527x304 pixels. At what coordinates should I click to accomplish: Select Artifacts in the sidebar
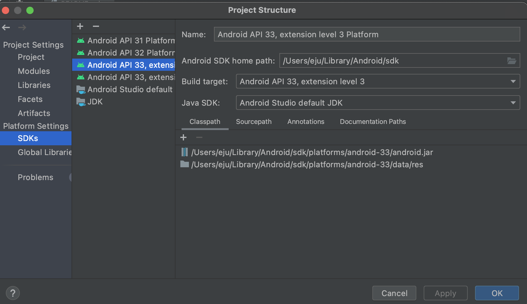pyautogui.click(x=34, y=113)
